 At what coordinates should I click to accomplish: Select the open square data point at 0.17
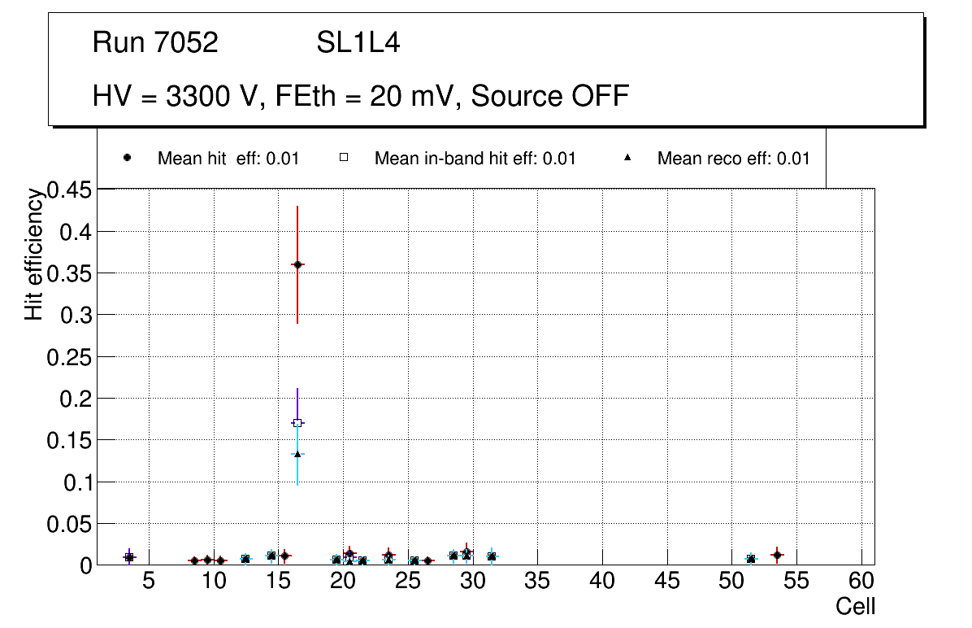(x=297, y=423)
